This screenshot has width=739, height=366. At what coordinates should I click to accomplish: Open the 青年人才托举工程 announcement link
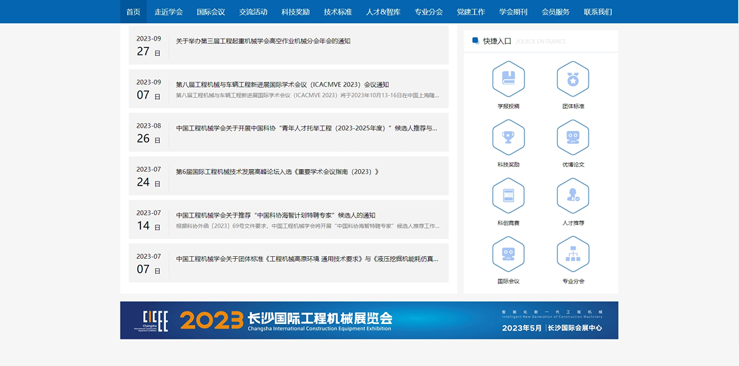(306, 128)
